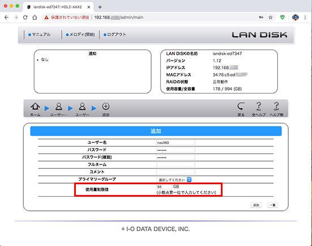Click the melody menu item (メロディ)
312x246 pixels.
pyautogui.click(x=80, y=35)
